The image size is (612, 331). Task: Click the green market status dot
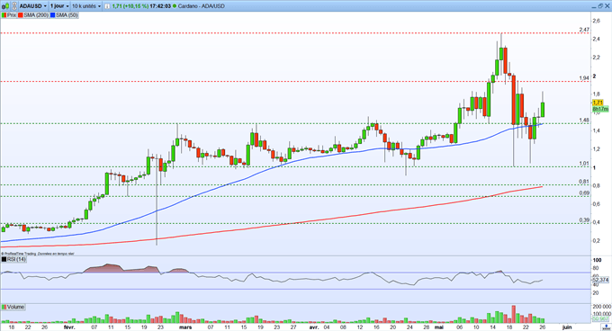click(x=174, y=6)
